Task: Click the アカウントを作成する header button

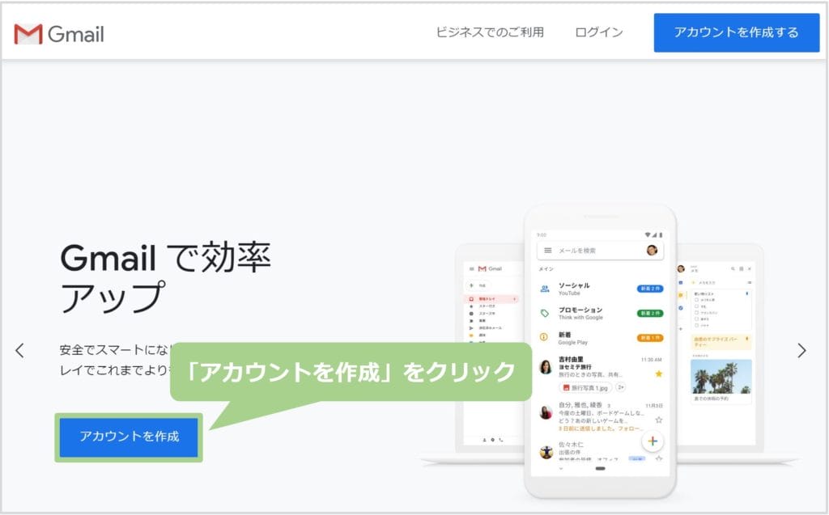Action: point(737,33)
